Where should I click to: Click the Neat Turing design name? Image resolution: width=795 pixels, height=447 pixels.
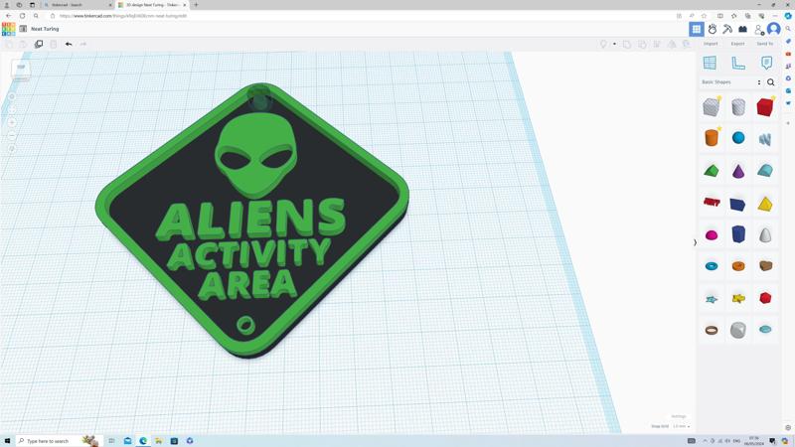click(x=45, y=29)
